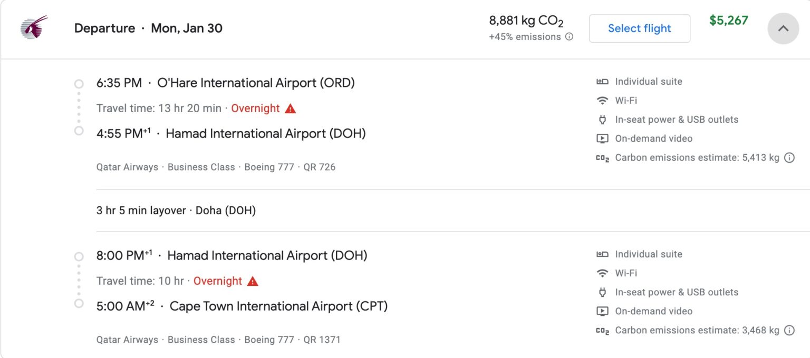
Task: Click the first flight's Wi-Fi icon
Action: (x=602, y=101)
